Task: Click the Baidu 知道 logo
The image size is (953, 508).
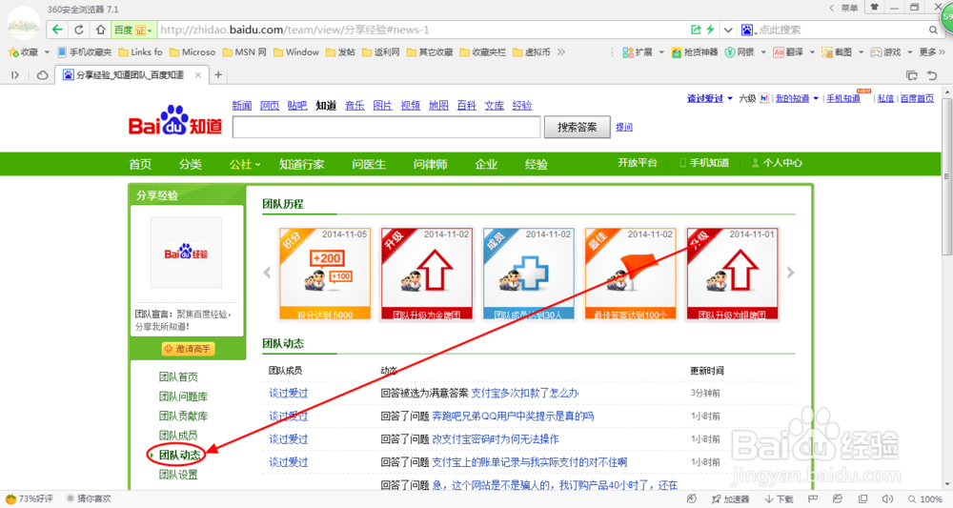Action: point(175,120)
